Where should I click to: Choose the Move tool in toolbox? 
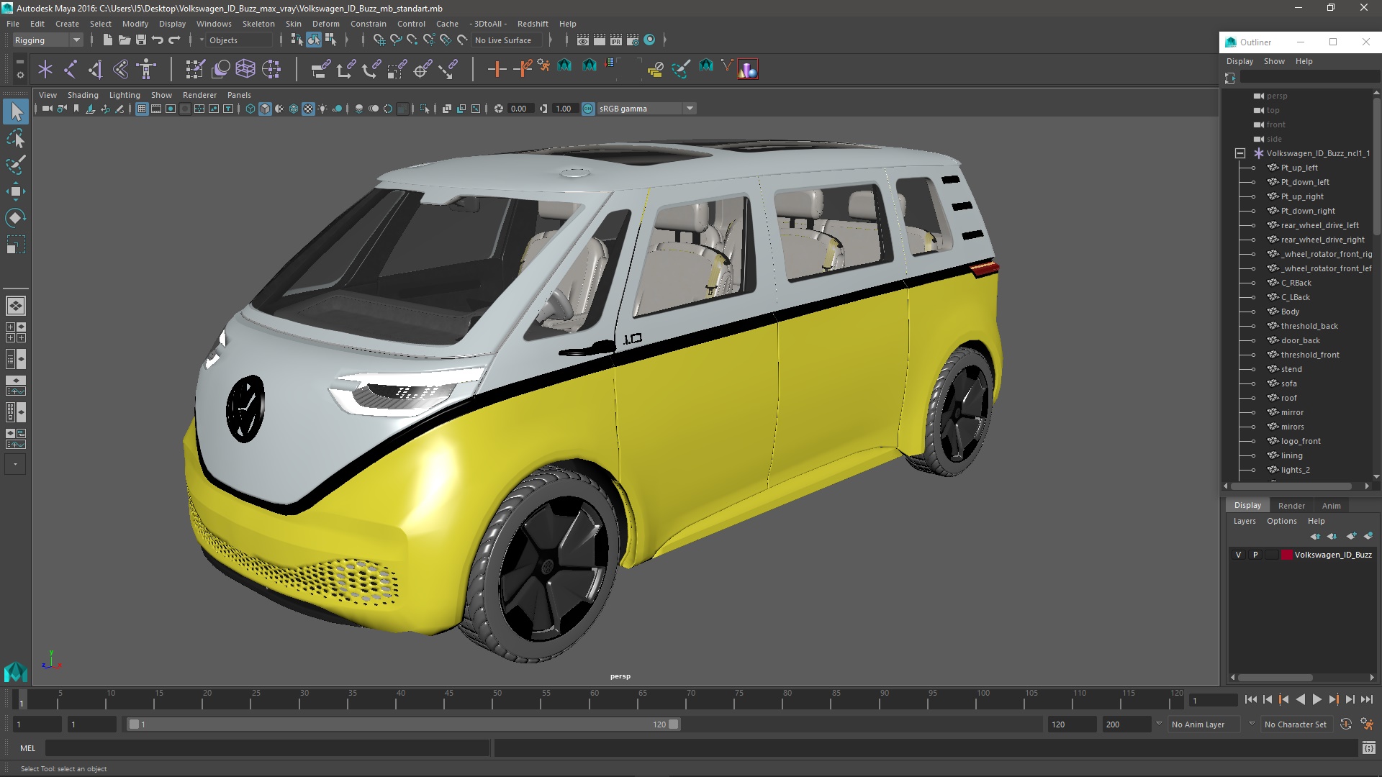16,191
